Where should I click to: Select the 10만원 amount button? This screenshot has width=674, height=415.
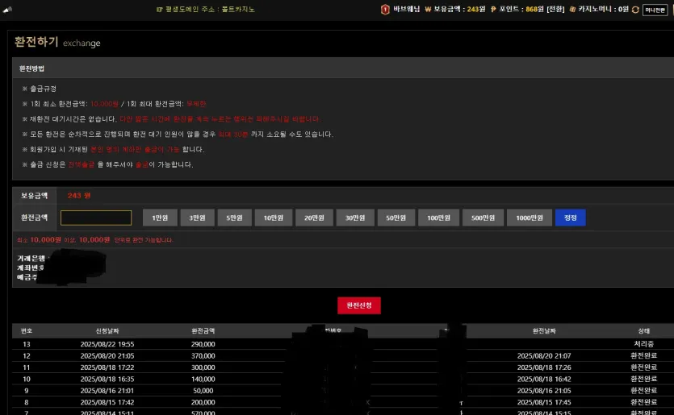(274, 218)
